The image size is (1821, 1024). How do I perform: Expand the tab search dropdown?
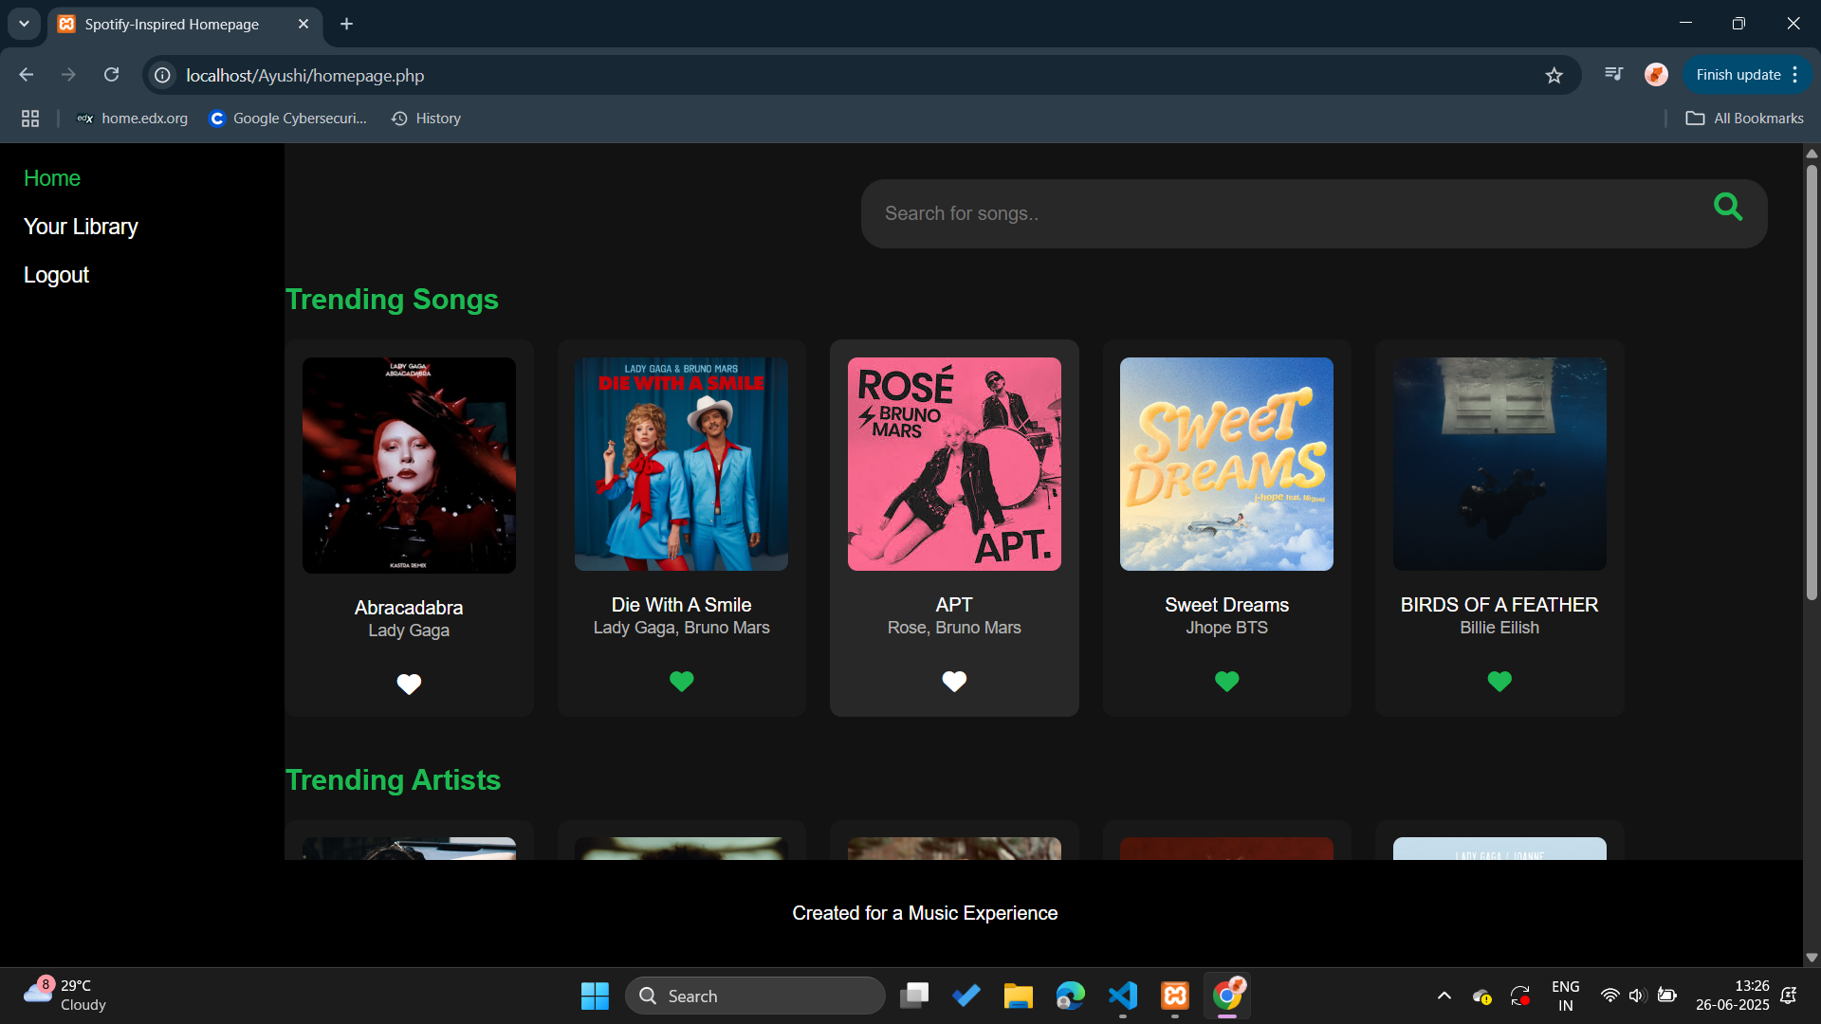pos(24,24)
